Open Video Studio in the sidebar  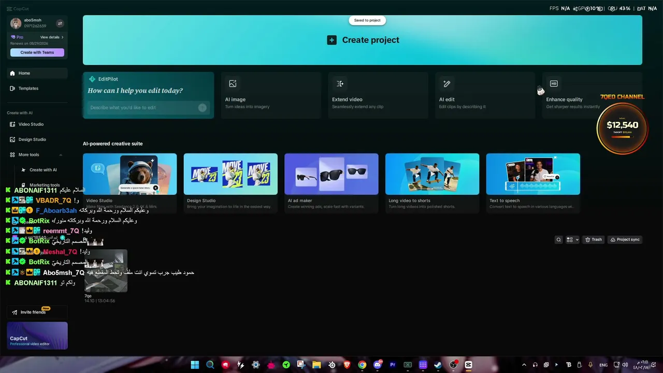click(37, 124)
